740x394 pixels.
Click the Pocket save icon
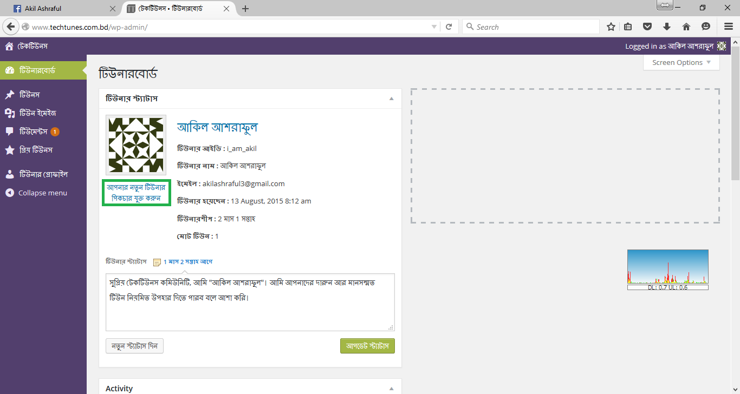click(647, 27)
